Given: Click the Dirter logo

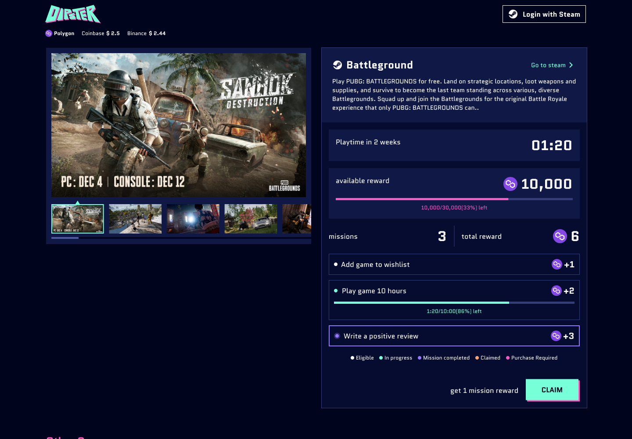Looking at the screenshot, I should [x=73, y=14].
